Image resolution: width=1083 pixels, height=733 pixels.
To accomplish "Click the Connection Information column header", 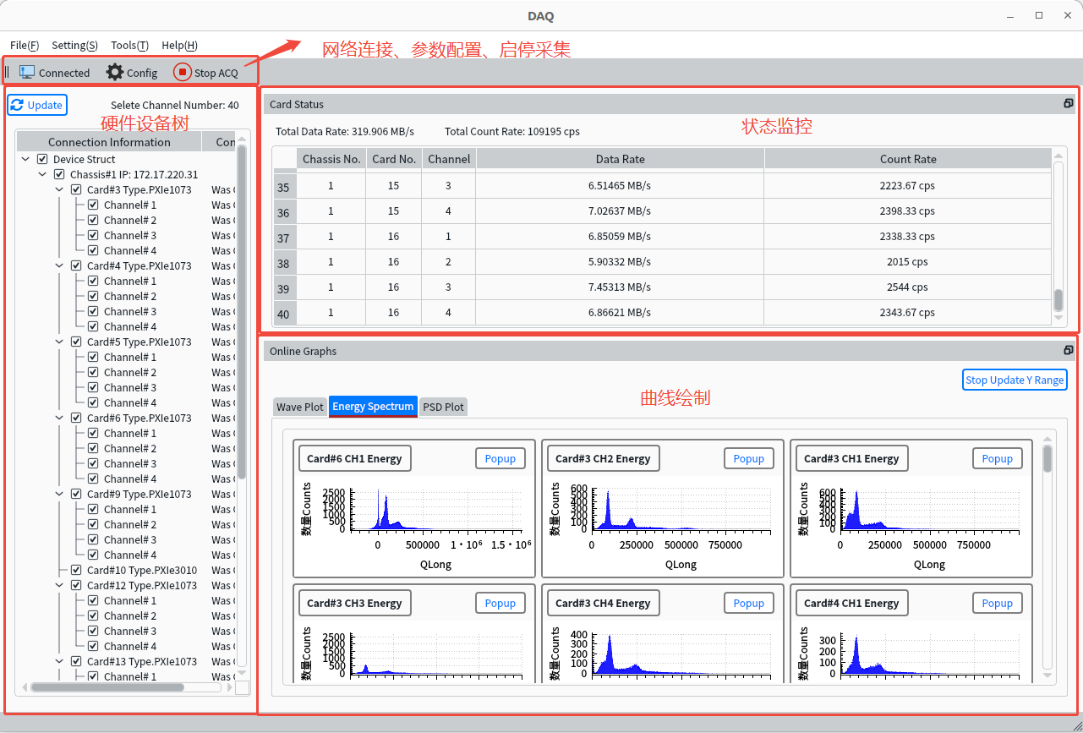I will 109,142.
